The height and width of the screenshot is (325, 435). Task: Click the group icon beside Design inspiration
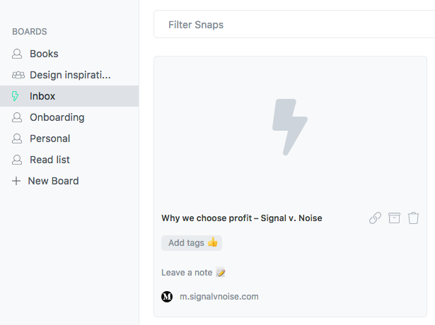[x=18, y=75]
